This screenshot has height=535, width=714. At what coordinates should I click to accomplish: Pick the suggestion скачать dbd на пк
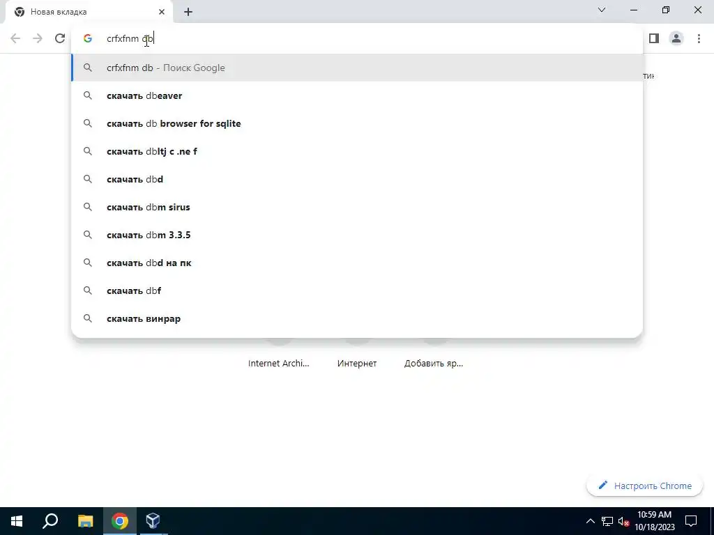357,263
